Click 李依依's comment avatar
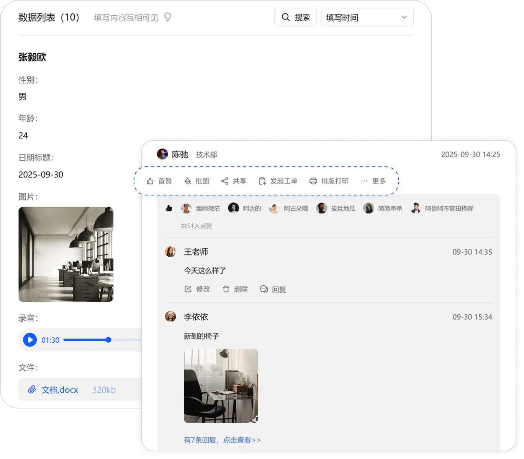524x459 pixels. pos(170,316)
